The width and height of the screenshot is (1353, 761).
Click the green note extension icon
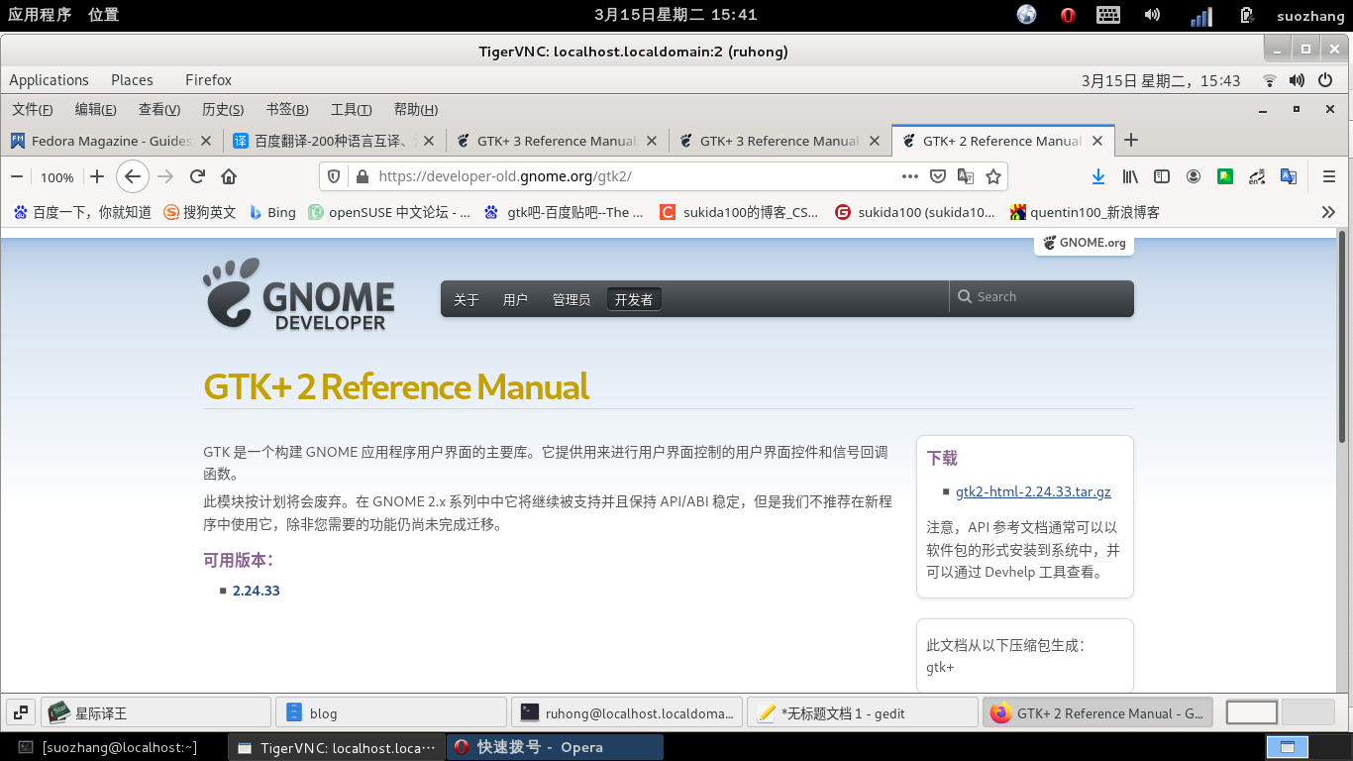click(x=1225, y=176)
